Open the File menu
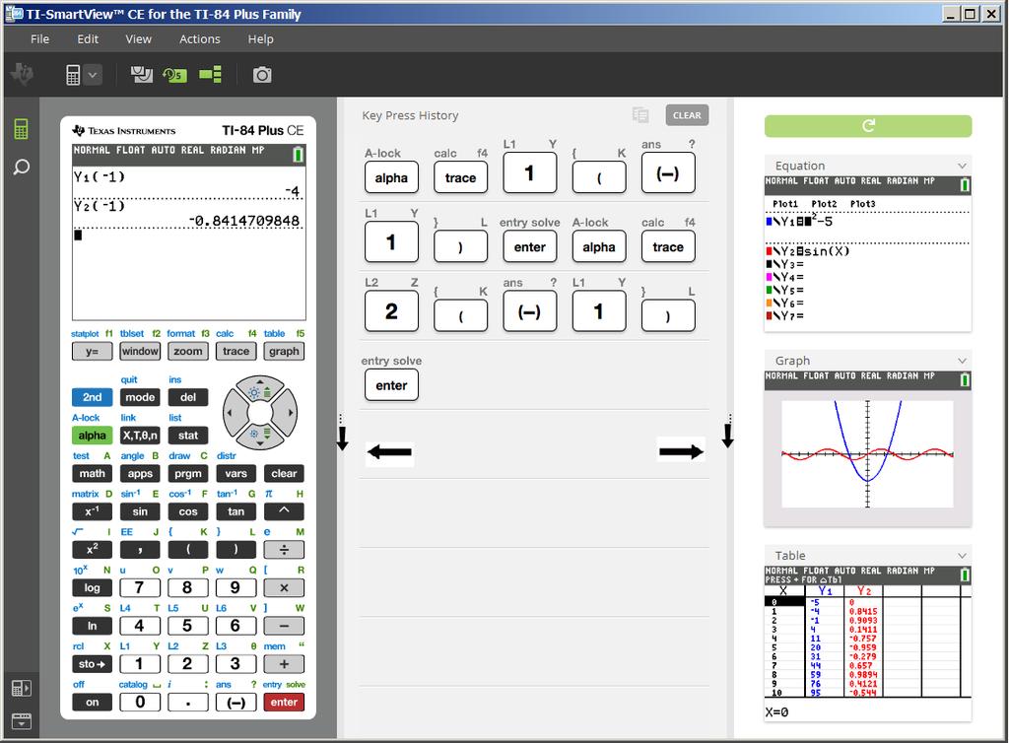This screenshot has width=1009, height=743. [39, 39]
